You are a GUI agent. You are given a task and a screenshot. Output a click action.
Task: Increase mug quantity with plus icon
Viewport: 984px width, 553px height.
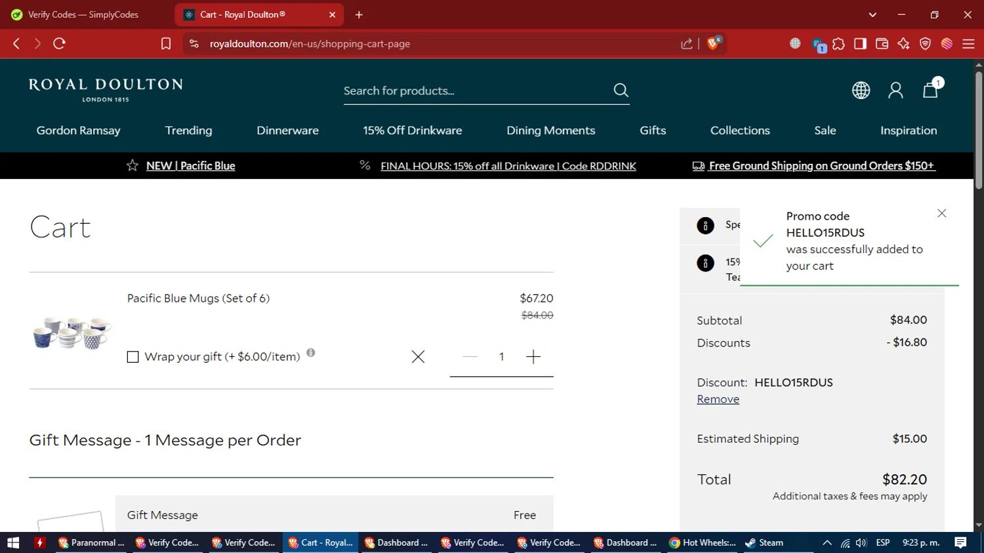pyautogui.click(x=533, y=357)
